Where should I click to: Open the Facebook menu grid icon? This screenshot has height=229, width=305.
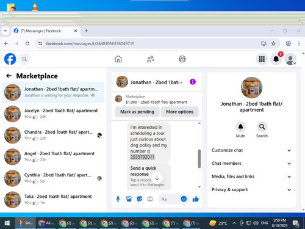[262, 59]
